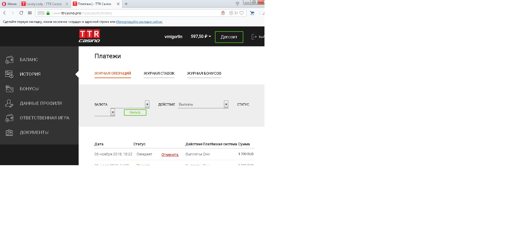Image resolution: width=521 pixels, height=252 pixels.
Task: Click the Баланс wallet icon in sidebar
Action: [x=9, y=60]
